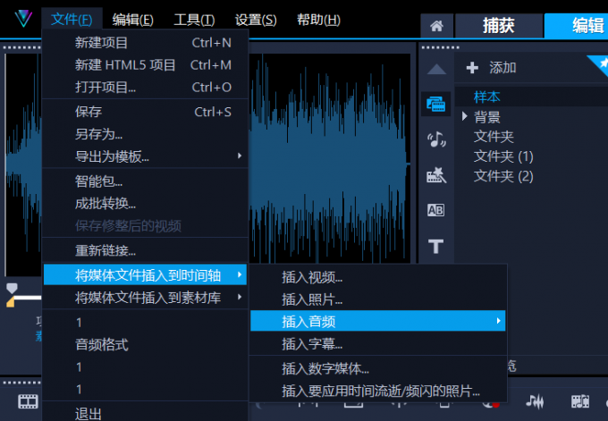Open the 文件(F) menu
Image resolution: width=608 pixels, height=421 pixels.
coord(72,19)
